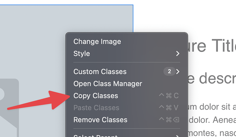Click the greyed-out Paste Classes item

(96, 108)
